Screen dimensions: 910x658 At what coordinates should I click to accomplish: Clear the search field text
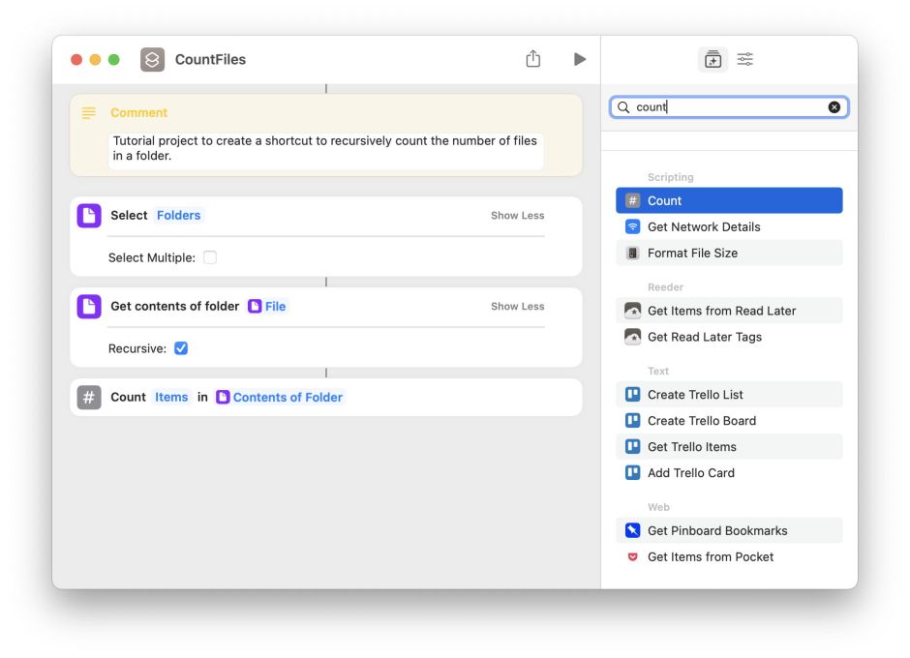coord(834,107)
